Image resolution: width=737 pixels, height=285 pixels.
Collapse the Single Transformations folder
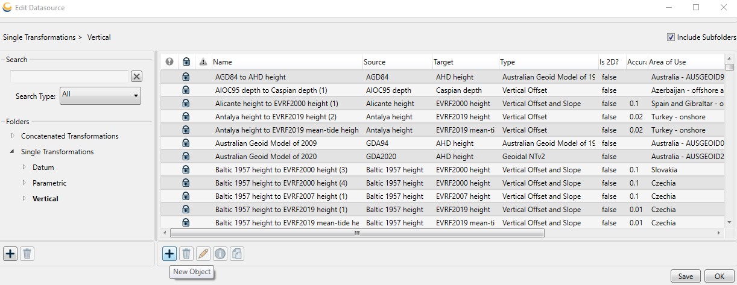(x=13, y=152)
